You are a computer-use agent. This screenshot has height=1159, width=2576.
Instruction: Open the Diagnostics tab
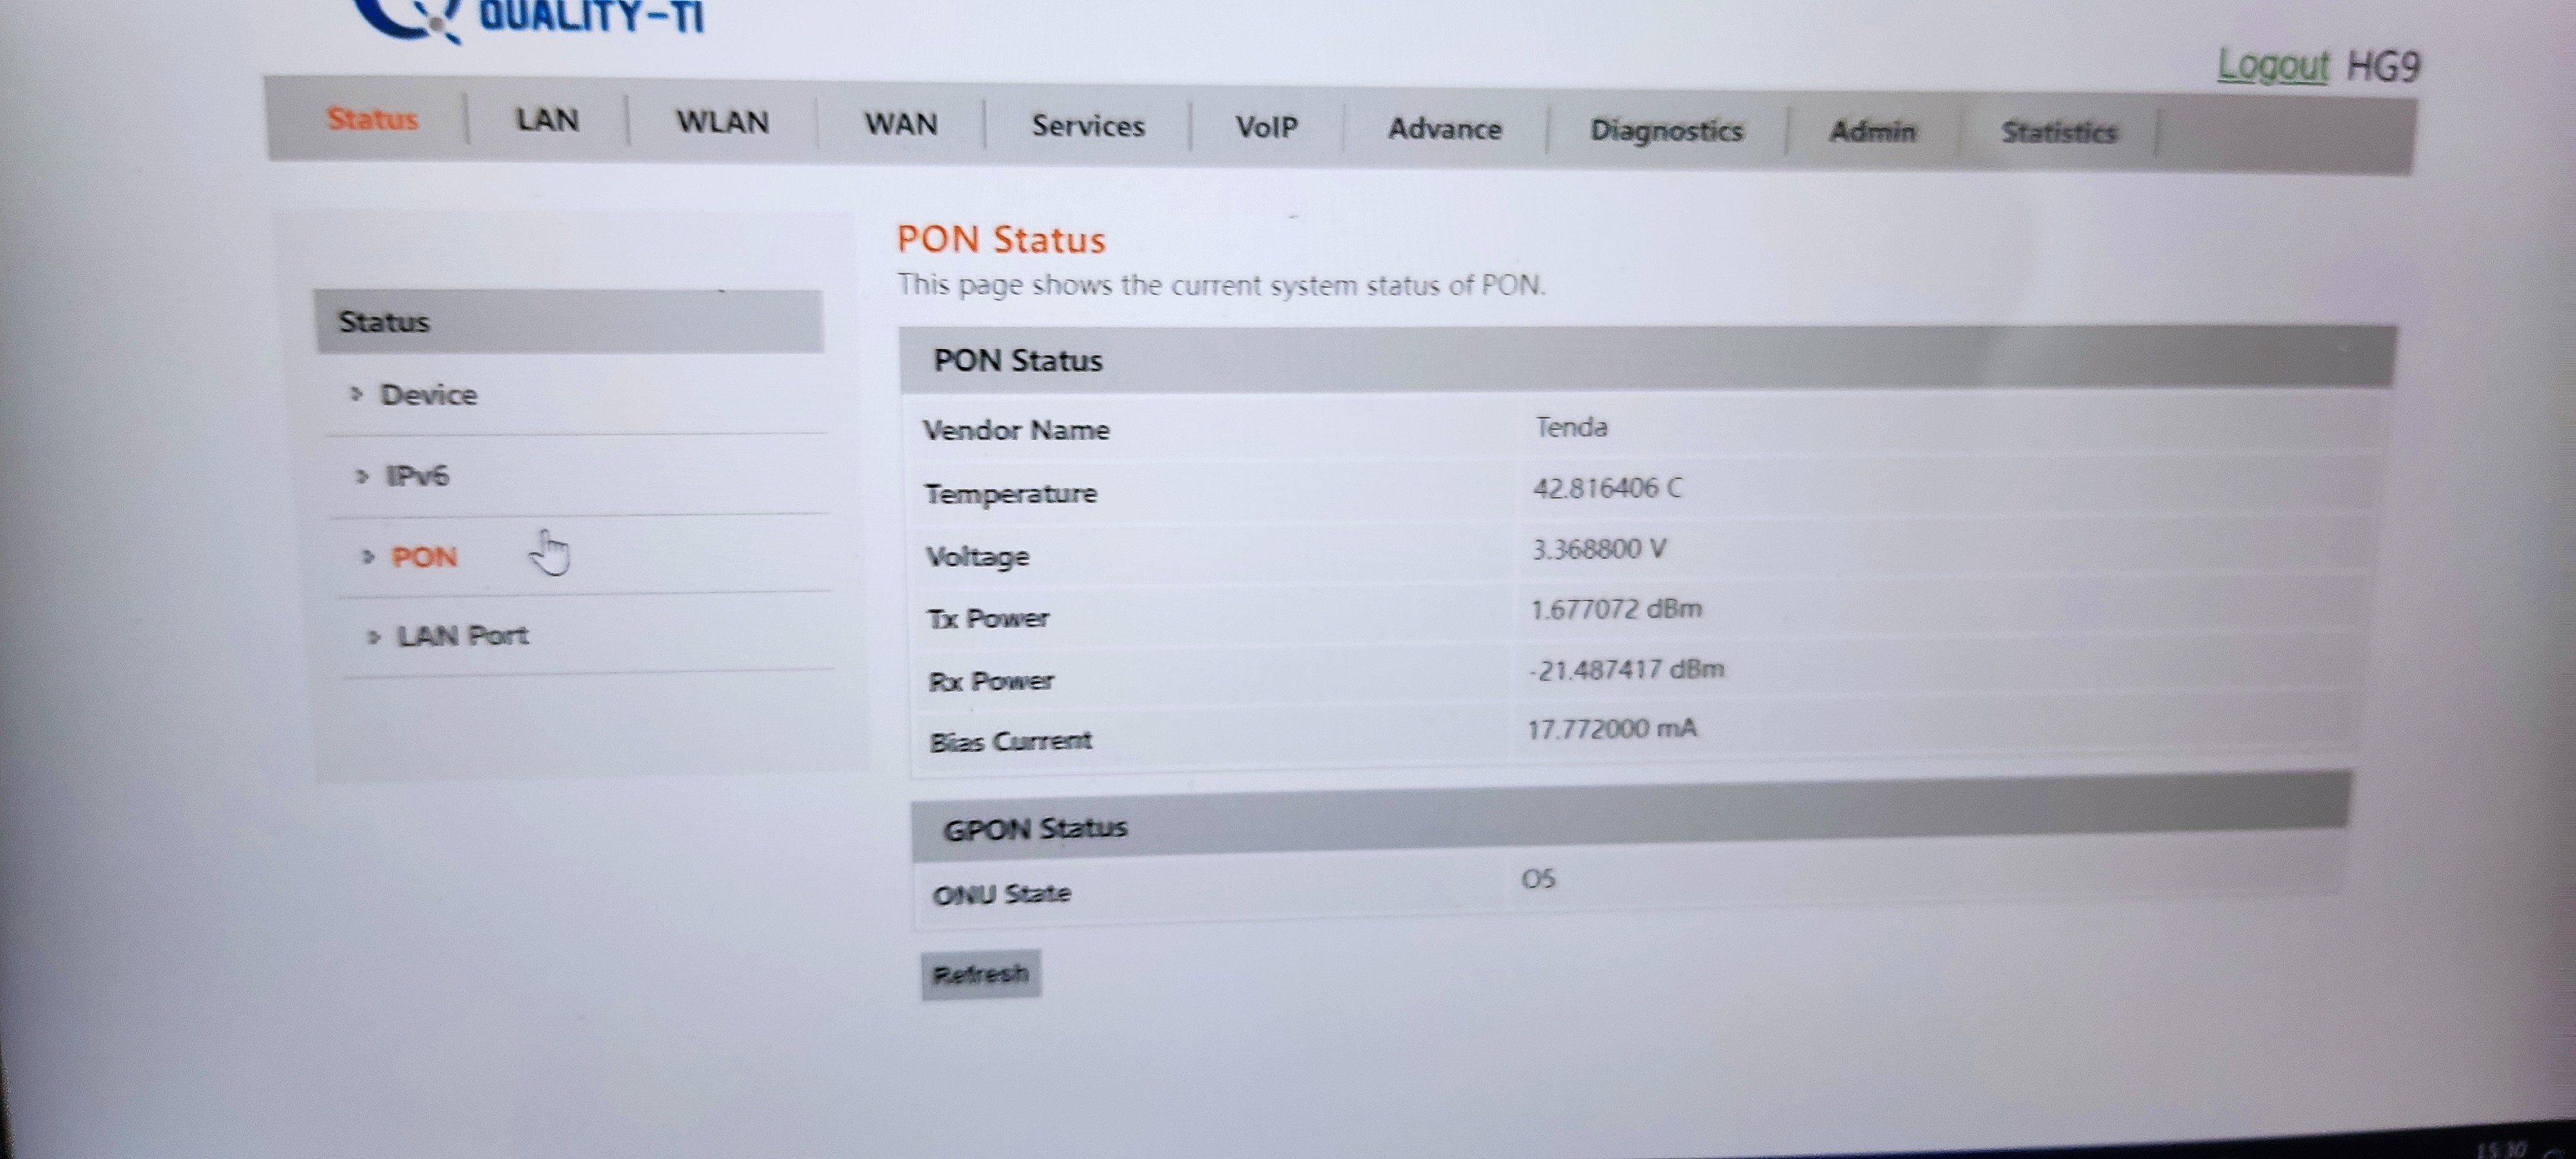[1666, 131]
